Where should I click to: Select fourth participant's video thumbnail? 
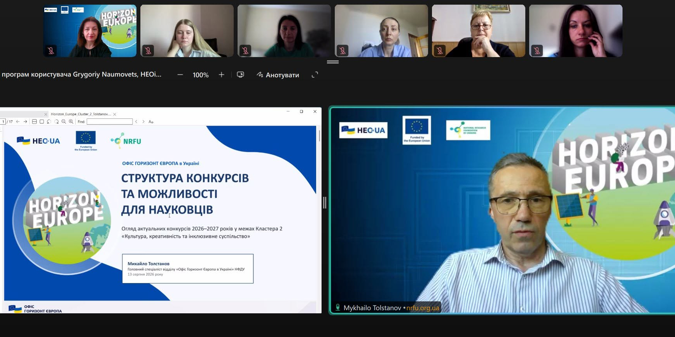(381, 31)
